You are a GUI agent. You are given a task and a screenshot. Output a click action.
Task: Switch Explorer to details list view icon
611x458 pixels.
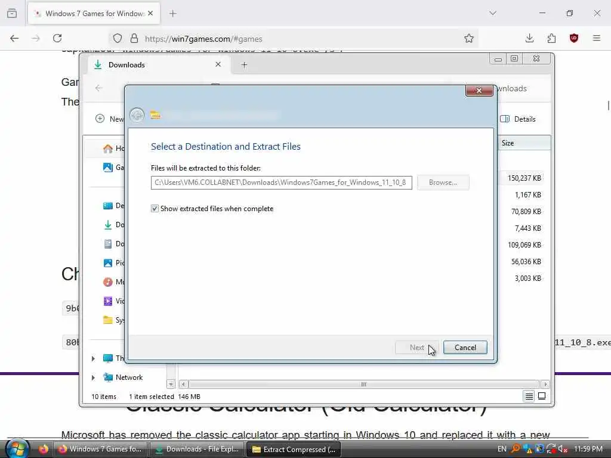tap(529, 397)
